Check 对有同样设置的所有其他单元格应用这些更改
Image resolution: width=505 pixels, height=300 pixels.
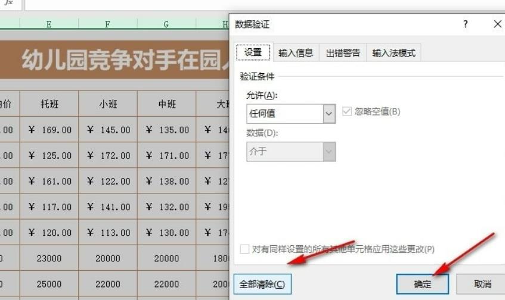pyautogui.click(x=244, y=249)
